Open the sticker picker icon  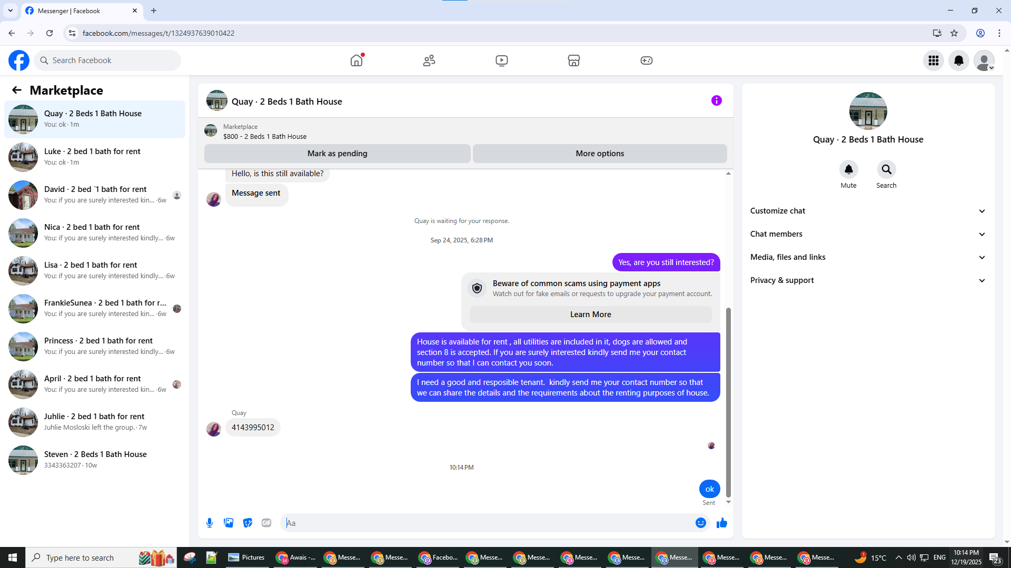247,523
